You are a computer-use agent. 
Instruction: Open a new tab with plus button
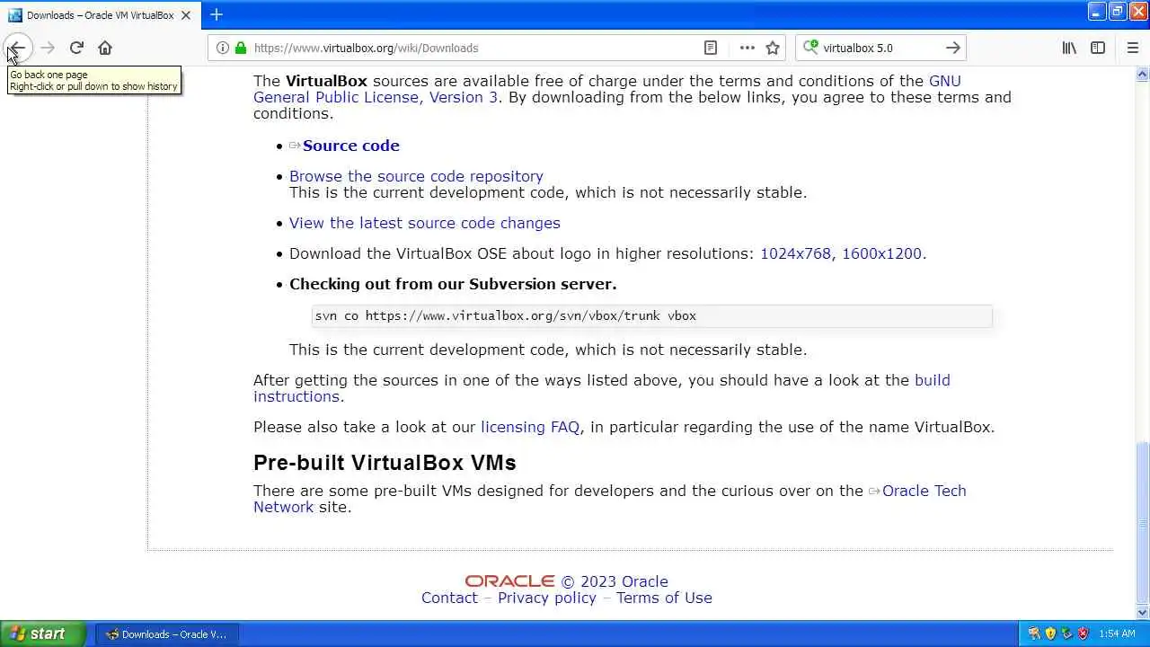(217, 14)
